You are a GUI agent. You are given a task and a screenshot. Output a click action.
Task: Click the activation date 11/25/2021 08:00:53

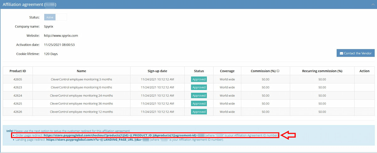pos(59,45)
